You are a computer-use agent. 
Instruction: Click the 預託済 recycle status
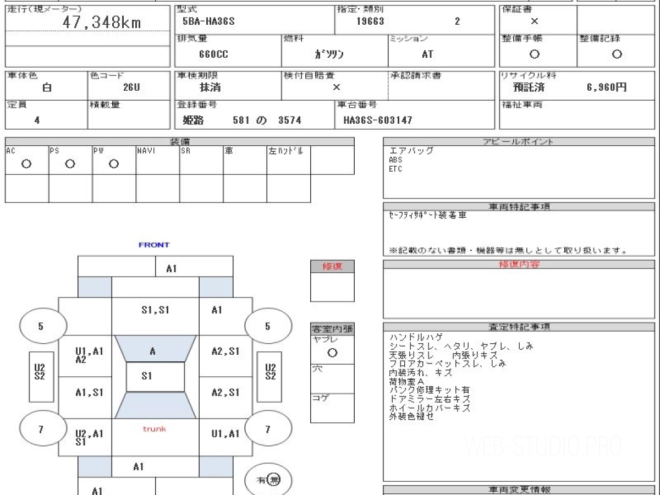[529, 87]
